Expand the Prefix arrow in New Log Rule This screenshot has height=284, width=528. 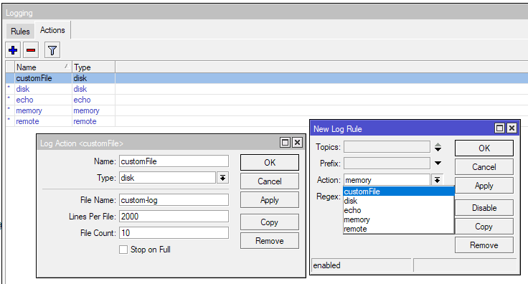point(438,164)
